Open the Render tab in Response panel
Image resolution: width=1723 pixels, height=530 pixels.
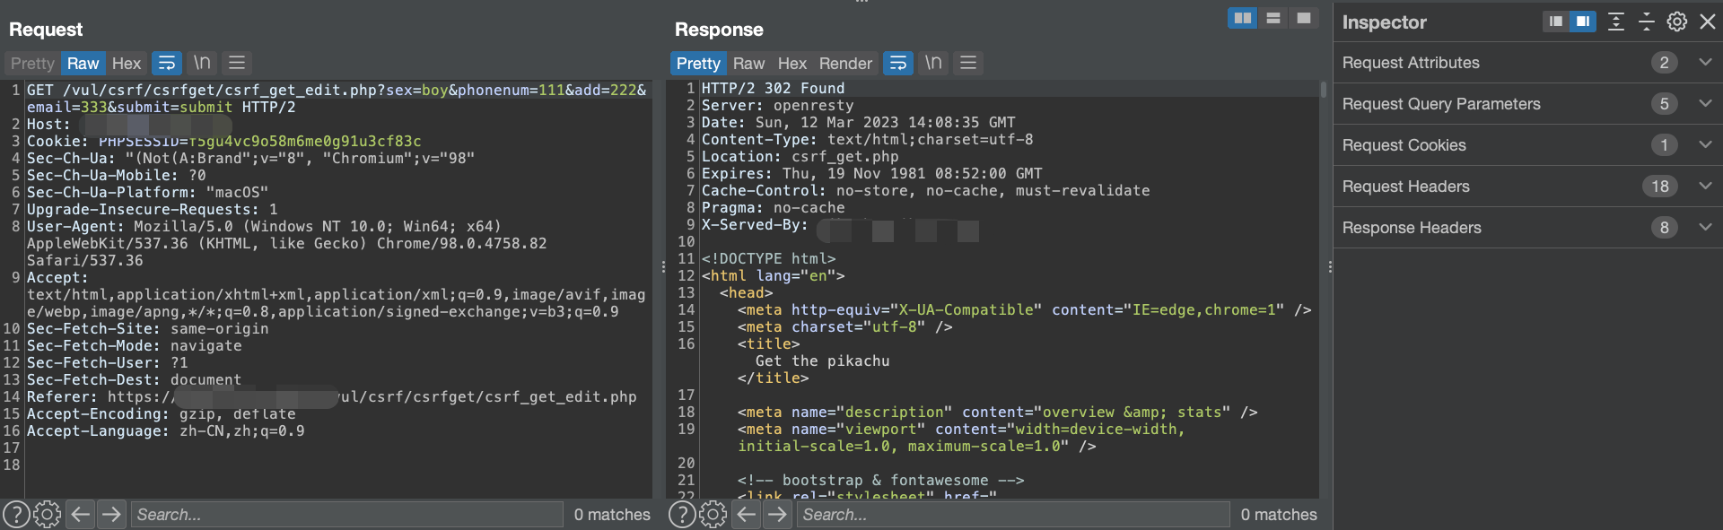click(x=845, y=64)
